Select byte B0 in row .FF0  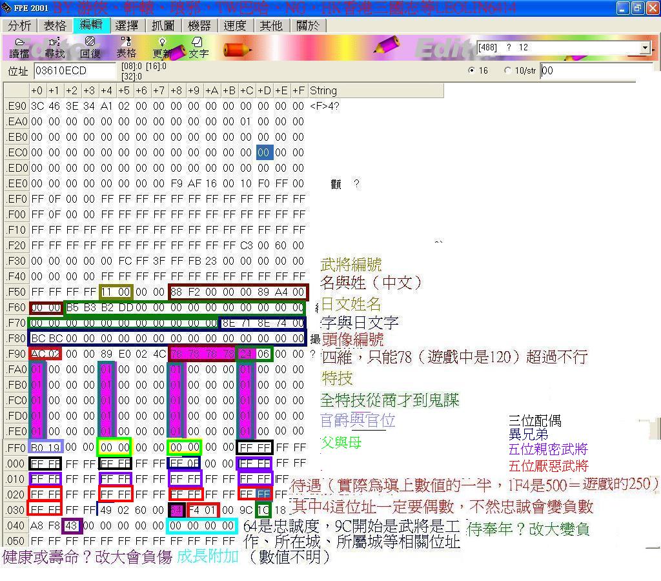coord(37,447)
